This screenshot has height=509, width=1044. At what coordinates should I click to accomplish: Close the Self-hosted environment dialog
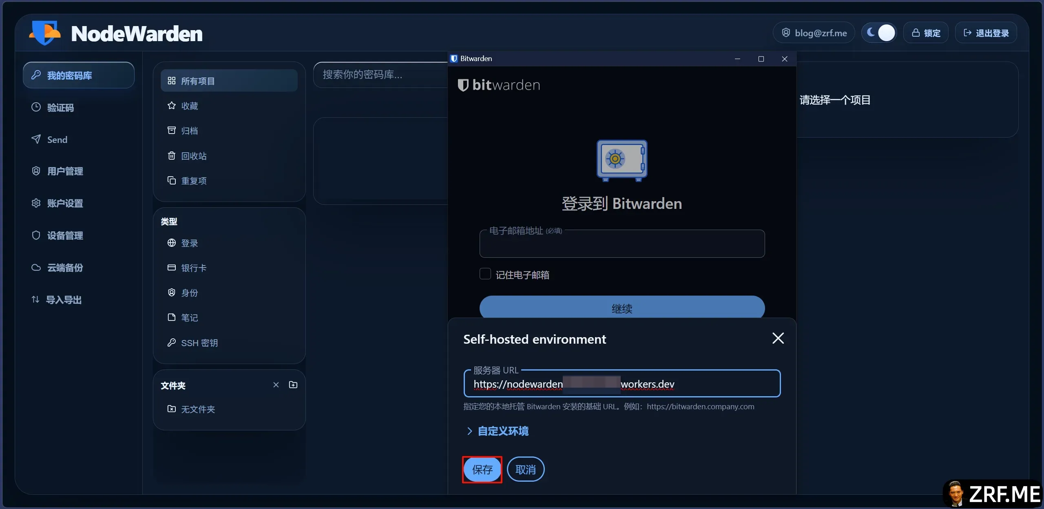[x=778, y=338]
